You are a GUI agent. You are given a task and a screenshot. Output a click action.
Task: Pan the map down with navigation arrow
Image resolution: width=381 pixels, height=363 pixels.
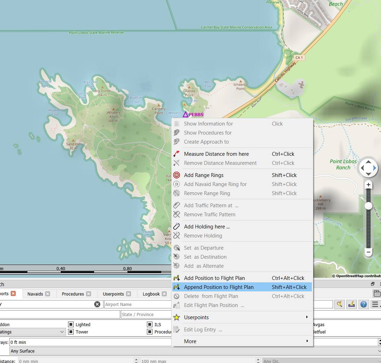tap(368, 174)
